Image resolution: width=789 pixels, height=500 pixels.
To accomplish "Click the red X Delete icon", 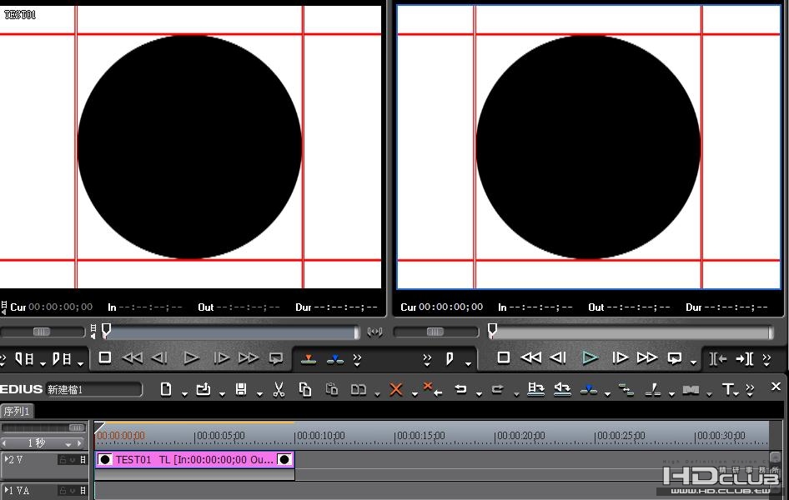I will click(x=396, y=389).
